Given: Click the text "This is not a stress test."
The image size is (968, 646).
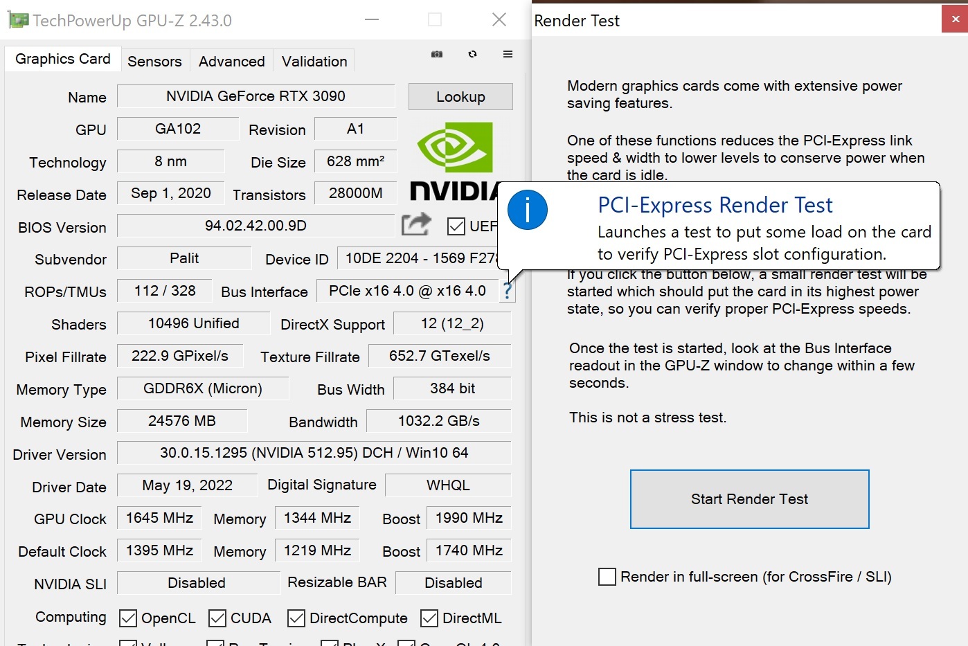Looking at the screenshot, I should pos(647,418).
